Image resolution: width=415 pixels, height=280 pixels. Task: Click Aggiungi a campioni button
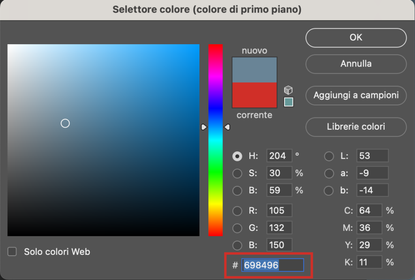coord(356,95)
